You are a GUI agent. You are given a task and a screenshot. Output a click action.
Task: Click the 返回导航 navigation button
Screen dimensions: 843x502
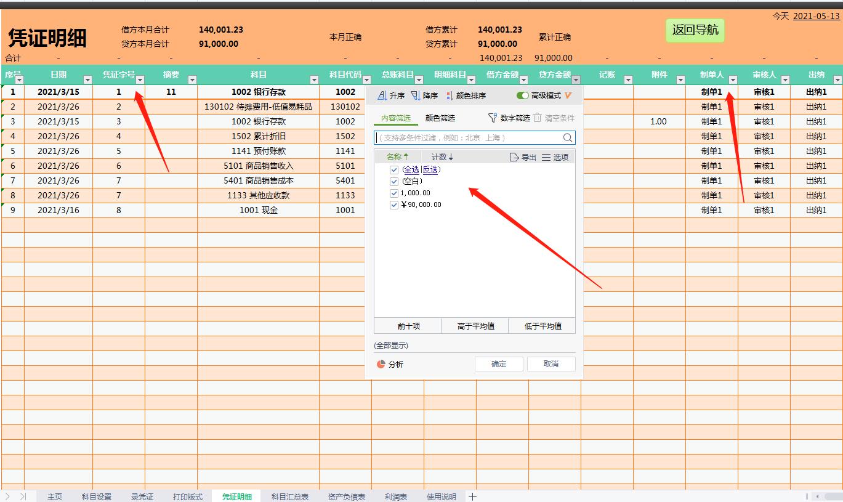[x=695, y=30]
